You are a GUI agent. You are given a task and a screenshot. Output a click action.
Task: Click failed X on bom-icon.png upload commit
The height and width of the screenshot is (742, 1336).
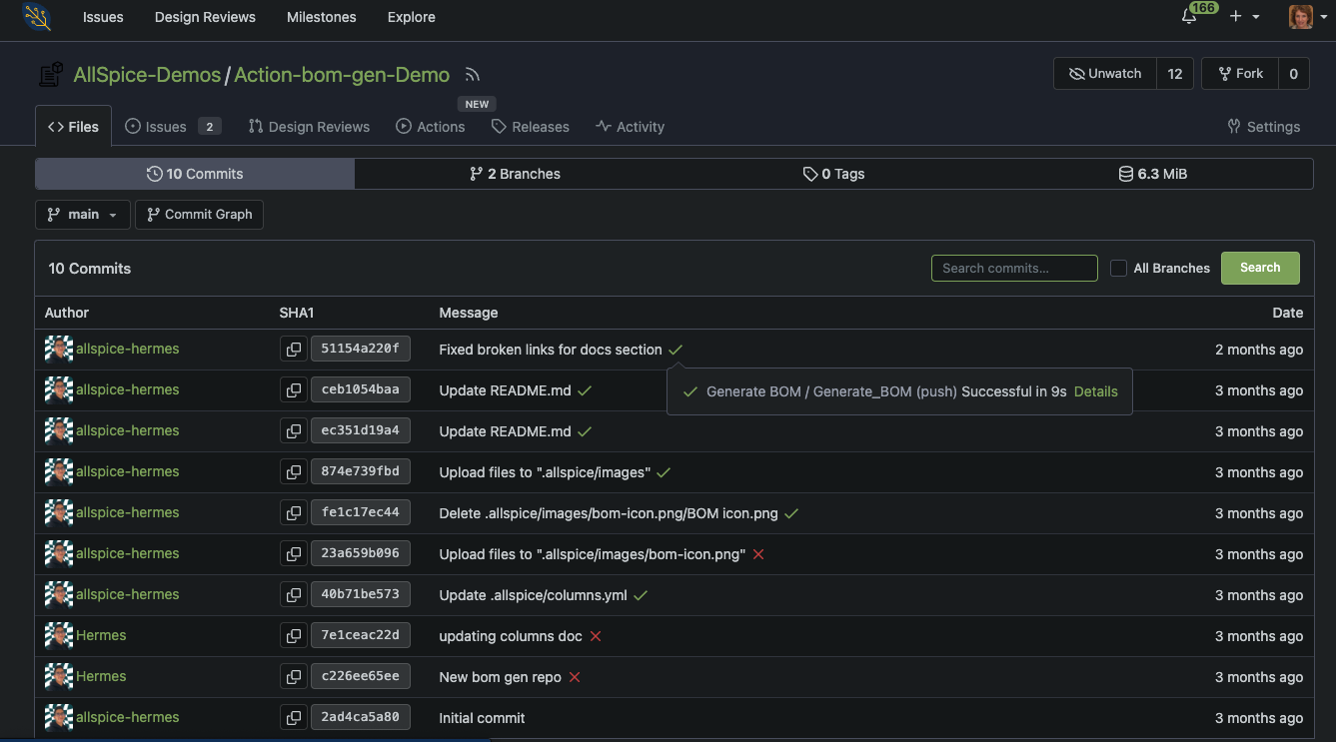tap(758, 554)
